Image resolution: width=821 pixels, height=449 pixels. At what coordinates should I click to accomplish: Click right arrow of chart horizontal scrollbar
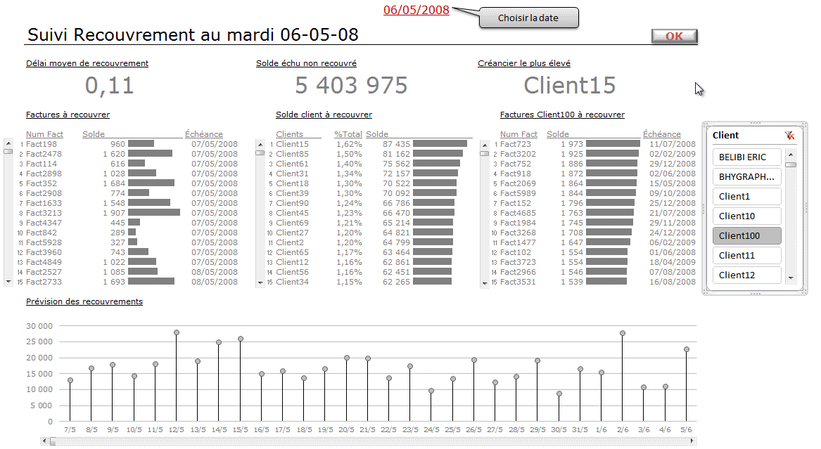693,442
